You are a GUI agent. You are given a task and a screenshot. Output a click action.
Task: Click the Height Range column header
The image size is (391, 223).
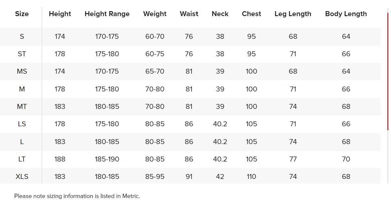point(107,14)
